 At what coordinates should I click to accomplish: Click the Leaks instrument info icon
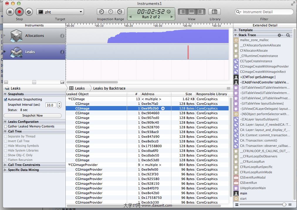pos(62,52)
